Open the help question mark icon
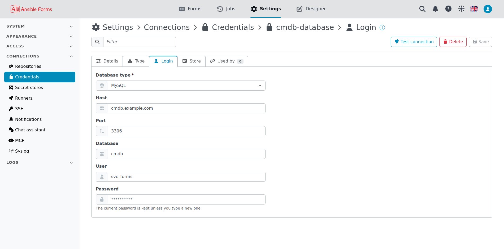The width and height of the screenshot is (504, 249). (448, 9)
